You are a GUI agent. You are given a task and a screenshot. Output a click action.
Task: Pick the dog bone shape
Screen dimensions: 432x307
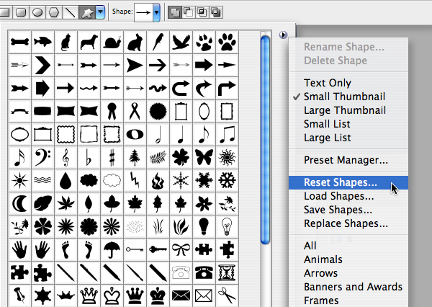point(19,42)
